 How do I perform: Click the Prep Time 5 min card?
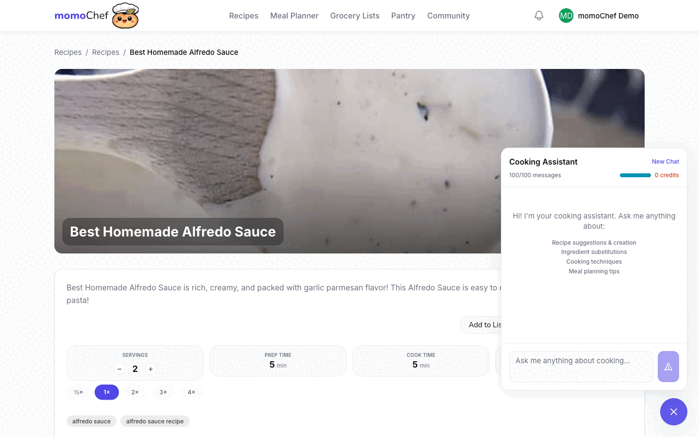point(278,361)
